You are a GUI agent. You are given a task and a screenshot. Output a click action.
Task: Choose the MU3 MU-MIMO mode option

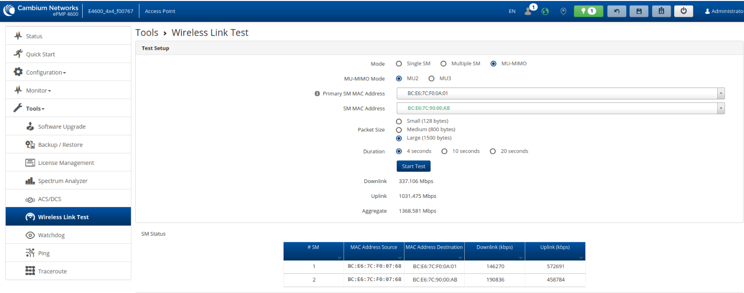coord(431,78)
